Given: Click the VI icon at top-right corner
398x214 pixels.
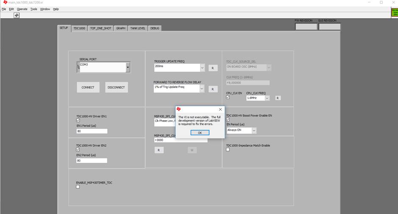Looking at the screenshot, I should 395,12.
